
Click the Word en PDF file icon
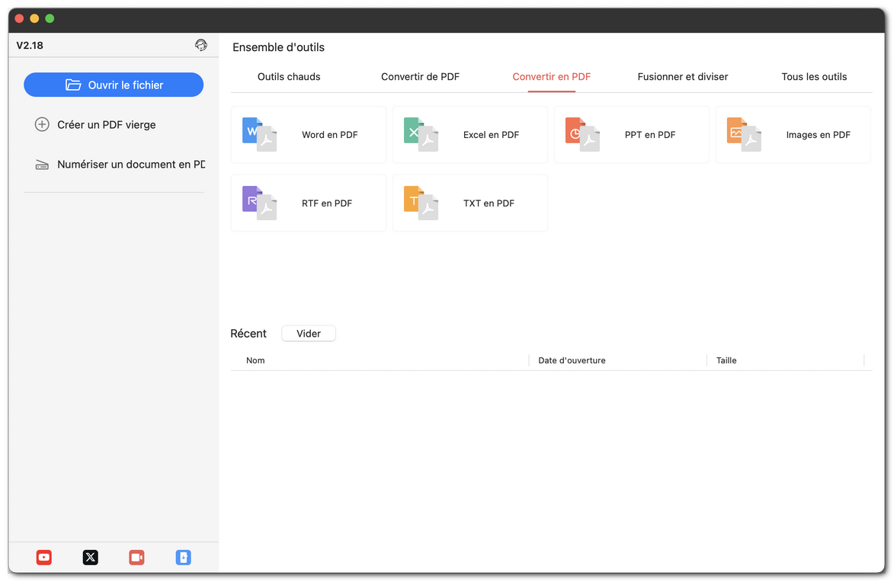tap(259, 135)
